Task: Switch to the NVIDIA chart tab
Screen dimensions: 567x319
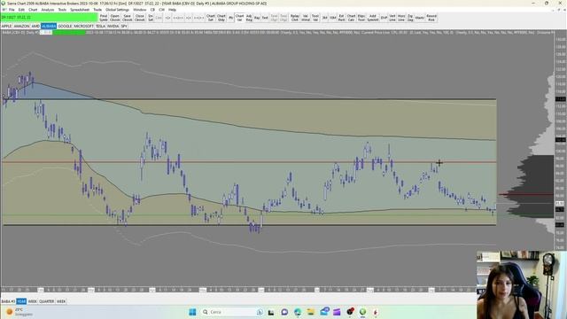Action: pyautogui.click(x=113, y=26)
